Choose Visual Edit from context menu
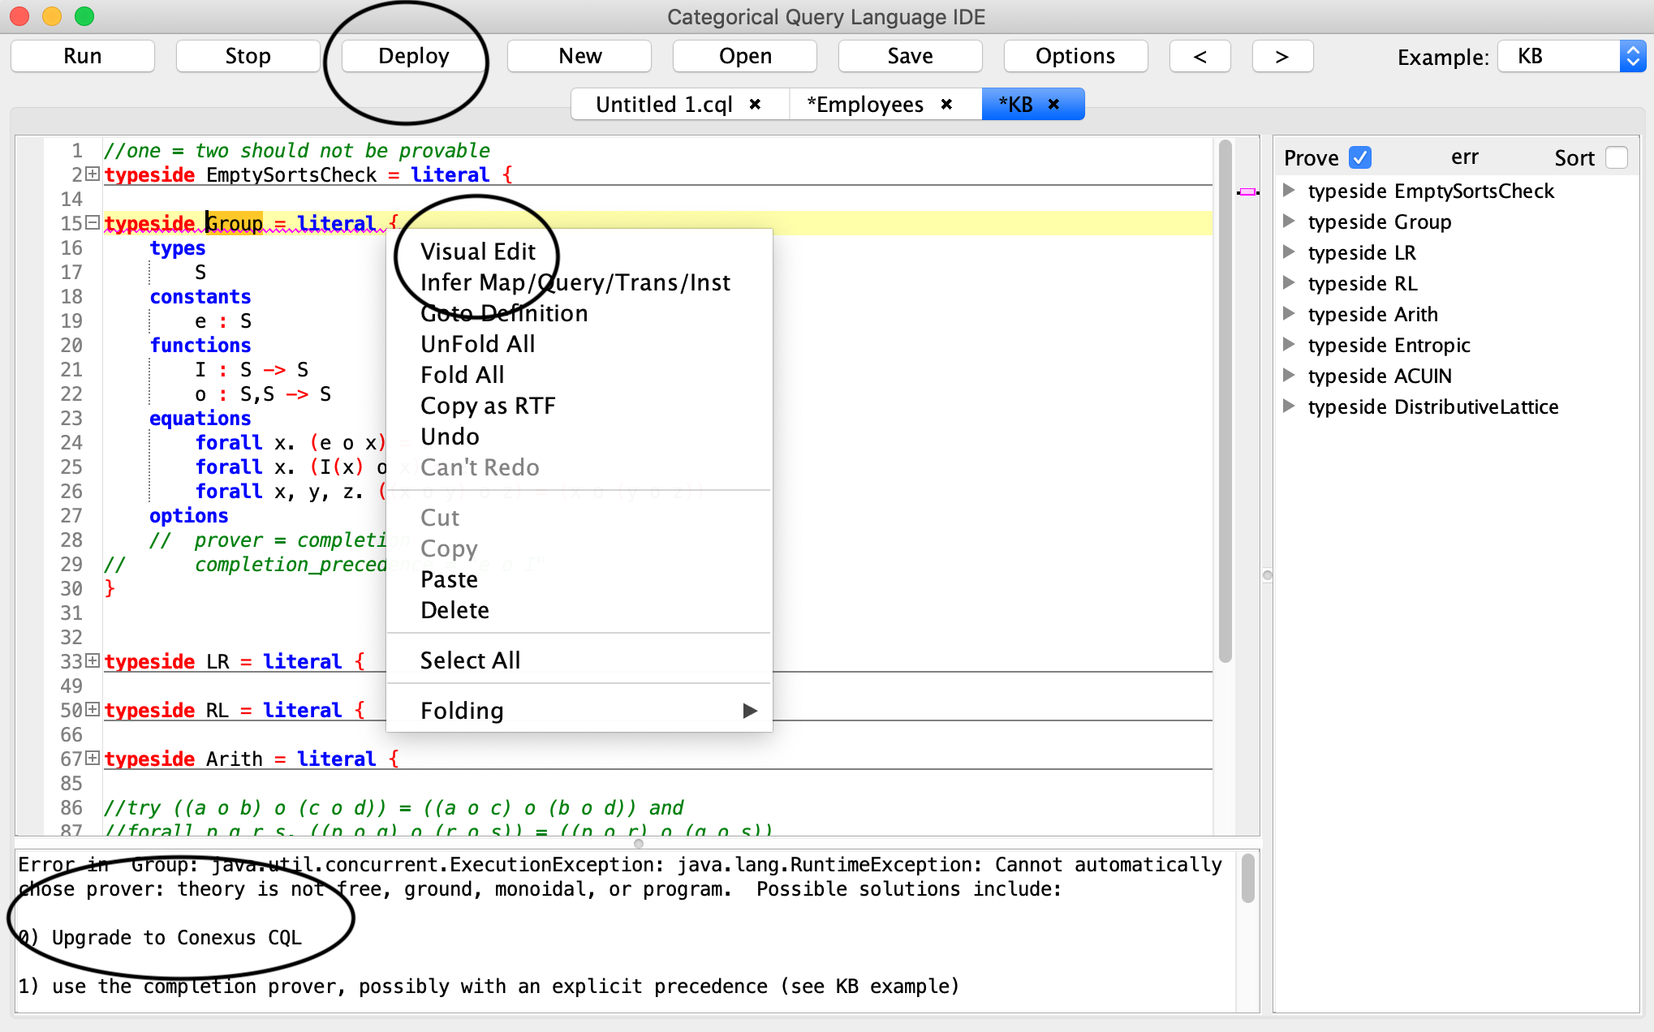Image resolution: width=1654 pixels, height=1032 pixels. 579,252
